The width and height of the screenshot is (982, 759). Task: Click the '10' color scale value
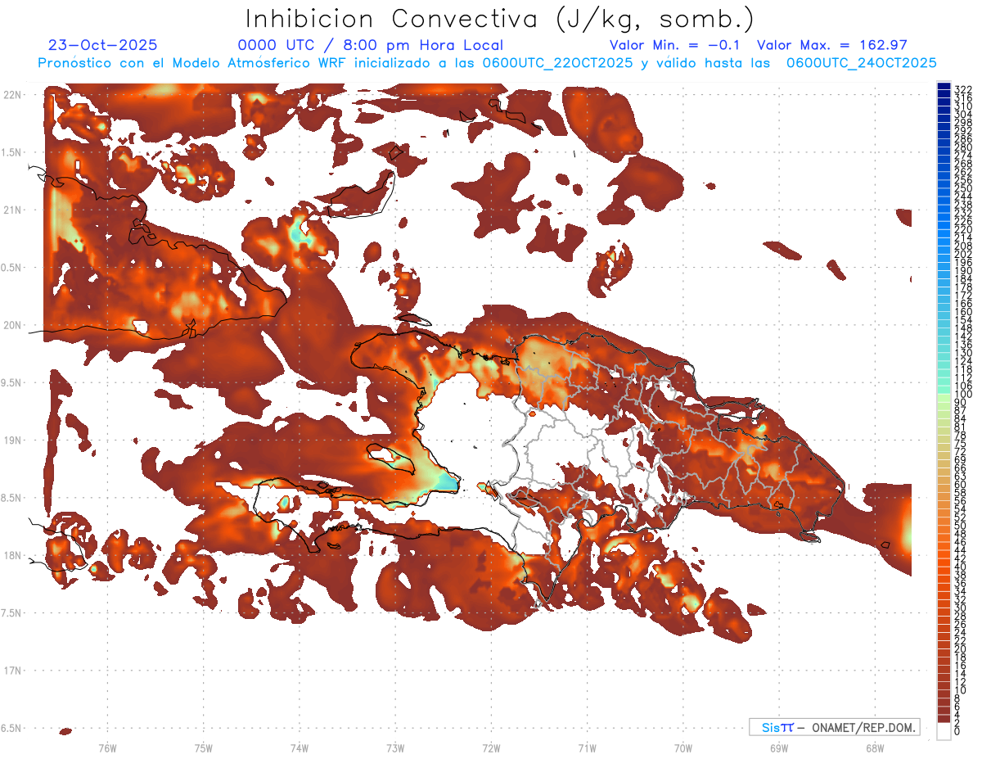coord(961,690)
